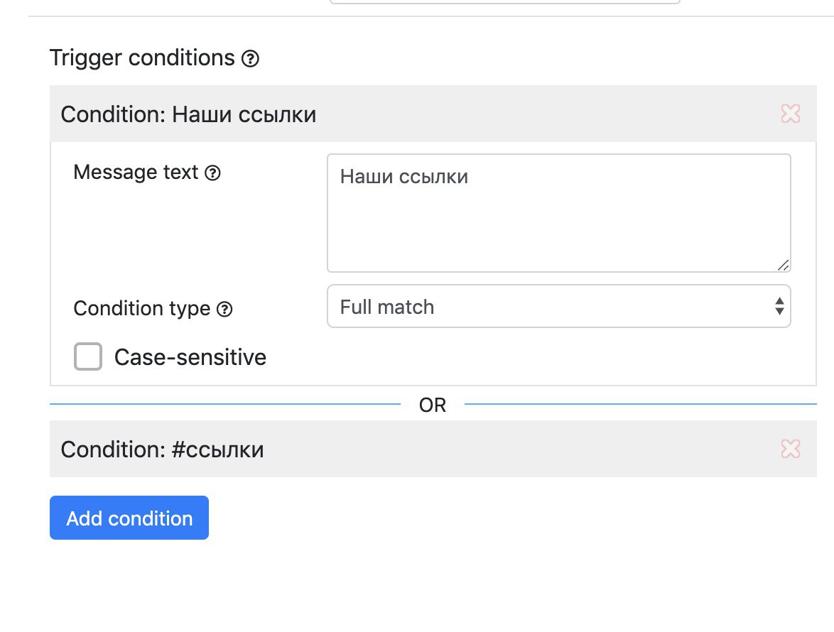Open the Full match condition type dropdown
The height and width of the screenshot is (632, 834).
coord(559,306)
